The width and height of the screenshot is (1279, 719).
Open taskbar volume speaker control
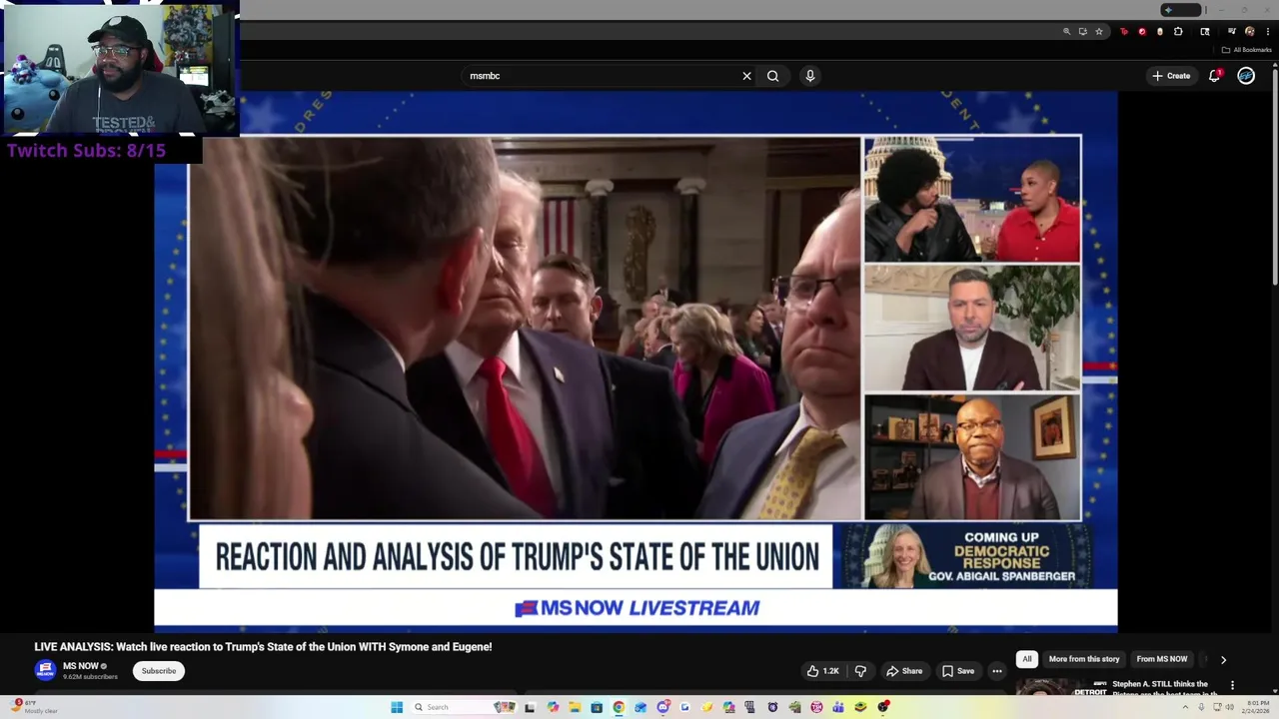[x=1230, y=707]
